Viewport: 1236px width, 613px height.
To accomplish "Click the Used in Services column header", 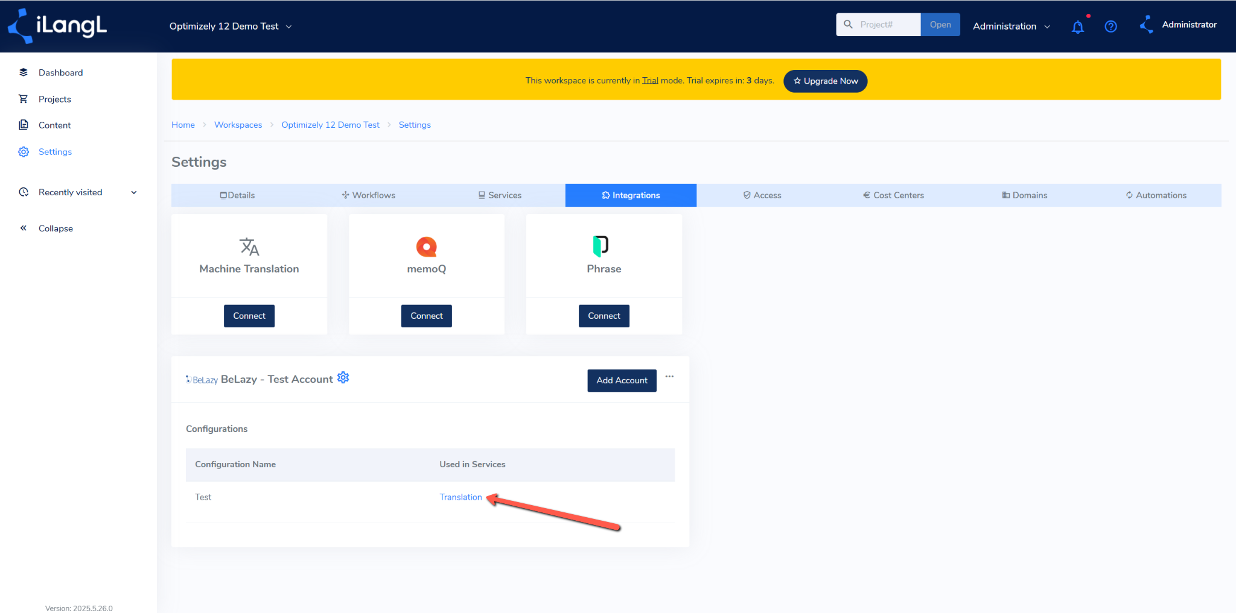I will [x=473, y=464].
